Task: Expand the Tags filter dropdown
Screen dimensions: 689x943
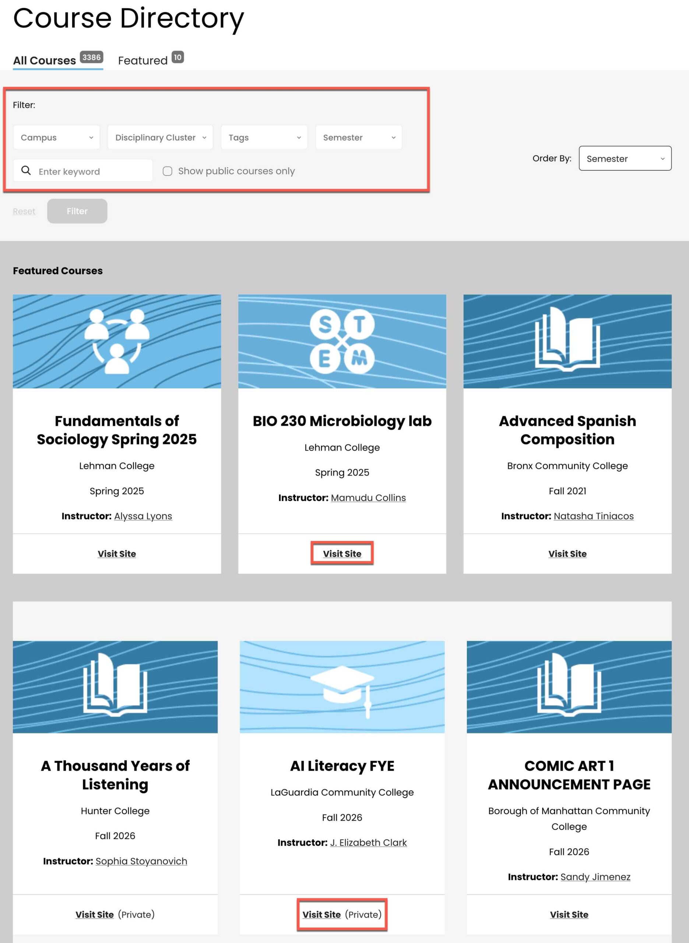Action: (x=264, y=137)
